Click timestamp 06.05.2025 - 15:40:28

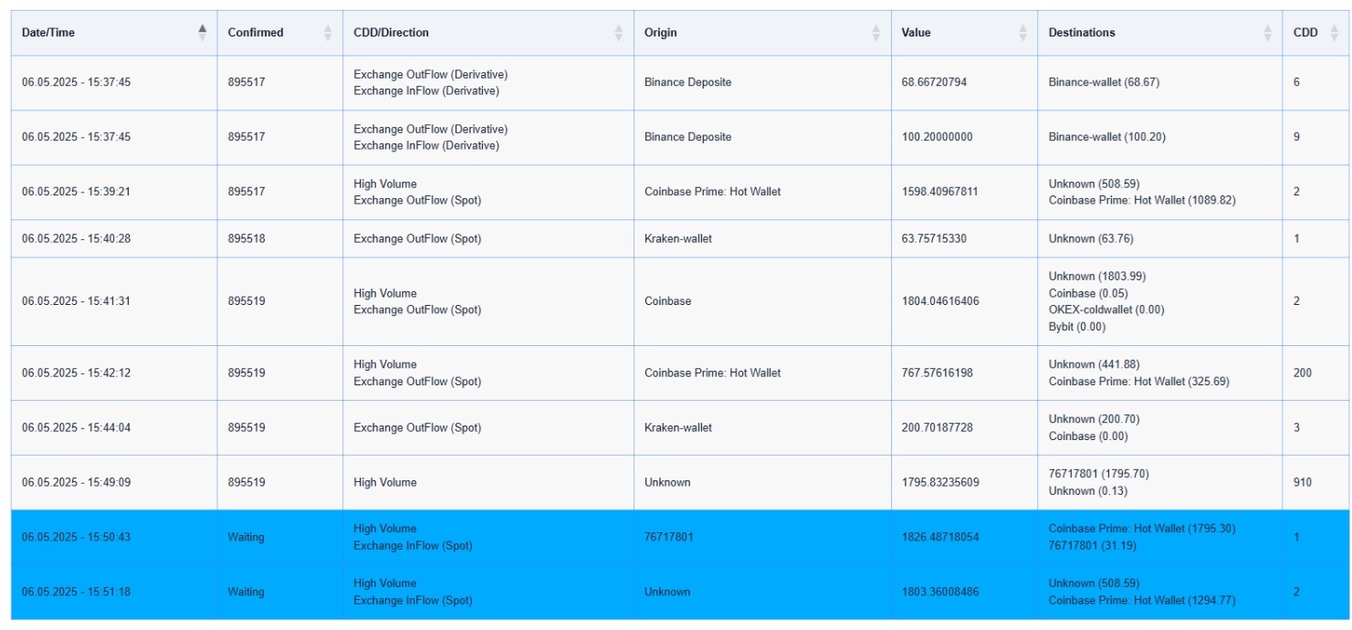76,238
